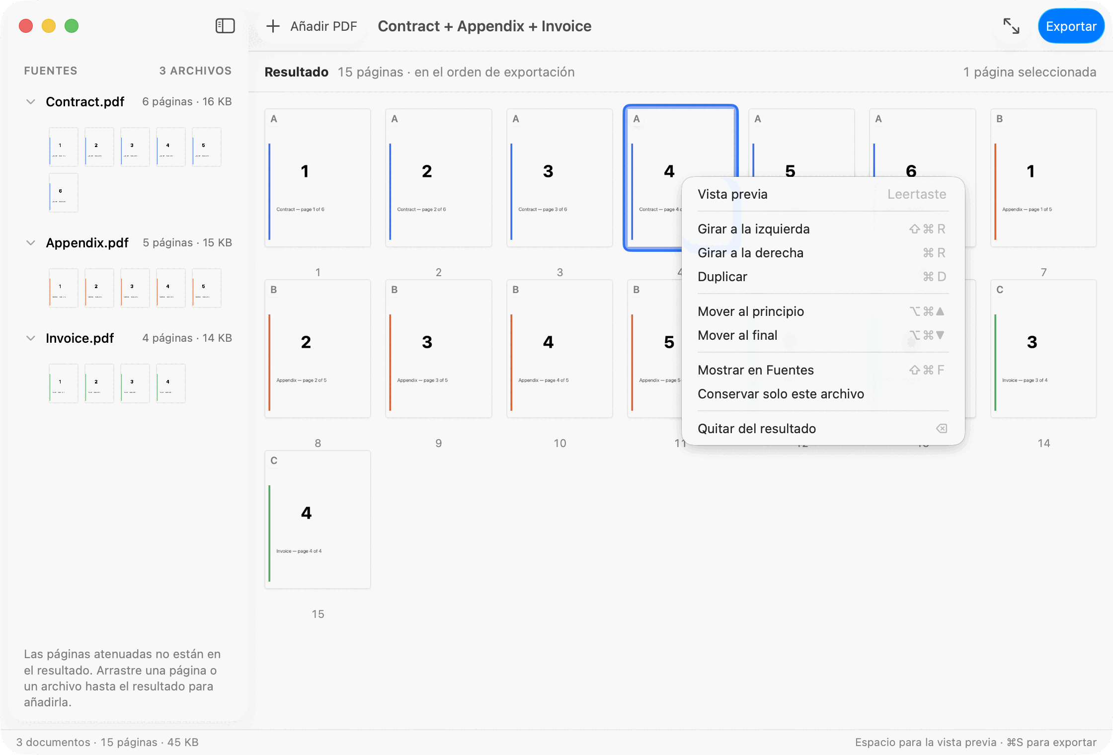Screen dimensions: 1113x755
Task: Click the delete key icon beside Quitar del resultado
Action: tap(942, 429)
